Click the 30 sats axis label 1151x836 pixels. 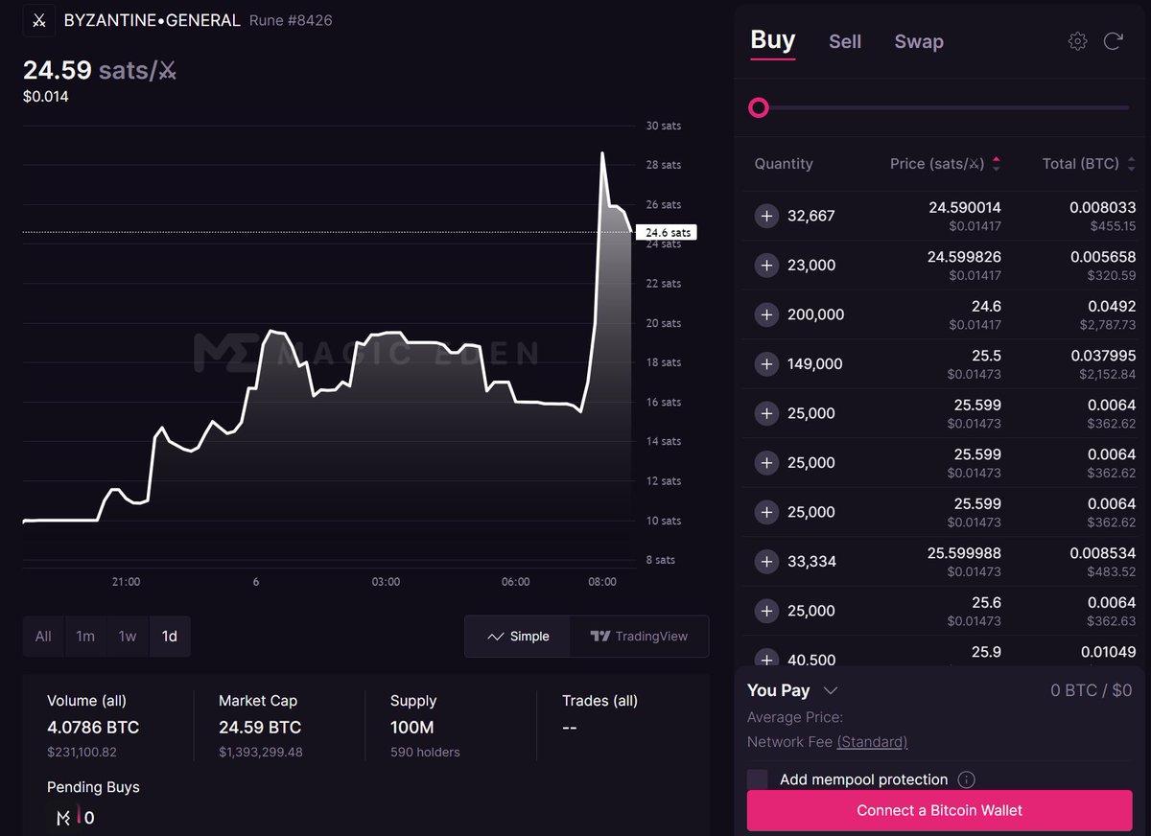[664, 126]
